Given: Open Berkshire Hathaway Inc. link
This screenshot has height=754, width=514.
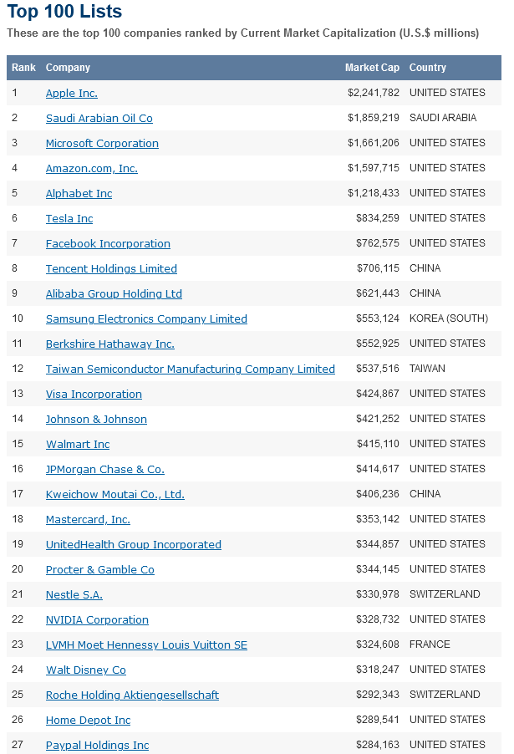Looking at the screenshot, I should tap(109, 344).
